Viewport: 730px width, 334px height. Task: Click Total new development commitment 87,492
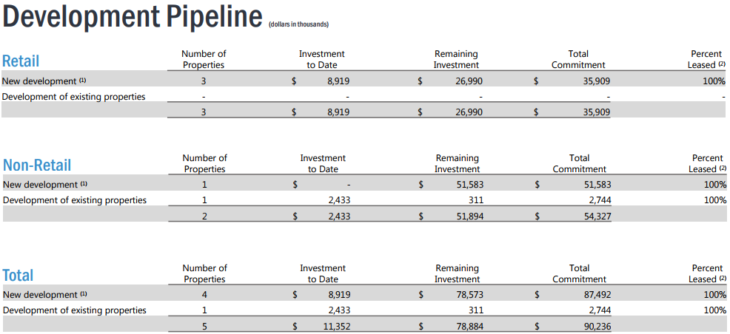pyautogui.click(x=599, y=295)
